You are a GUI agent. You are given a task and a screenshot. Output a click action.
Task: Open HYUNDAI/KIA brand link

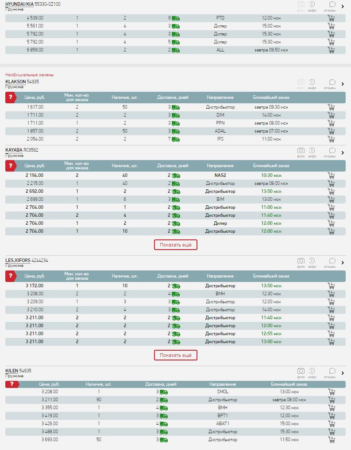19,4
